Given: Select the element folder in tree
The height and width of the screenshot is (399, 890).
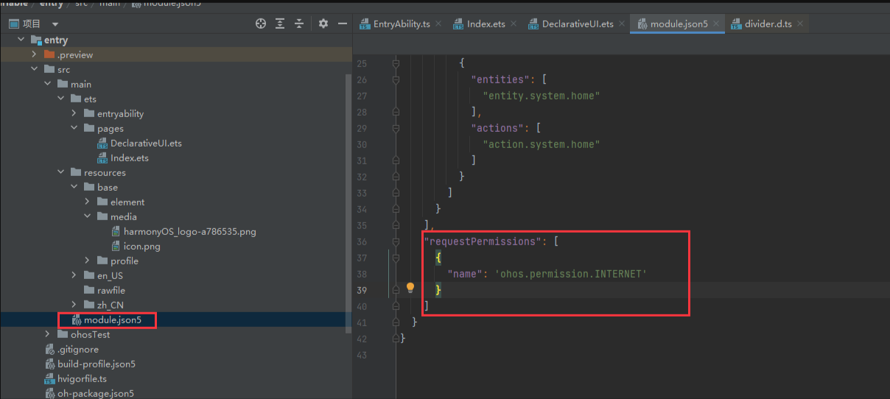Looking at the screenshot, I should tap(127, 202).
